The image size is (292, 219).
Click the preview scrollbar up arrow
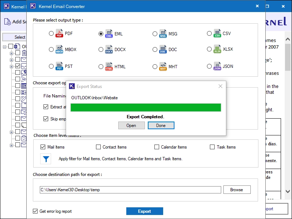click(288, 39)
